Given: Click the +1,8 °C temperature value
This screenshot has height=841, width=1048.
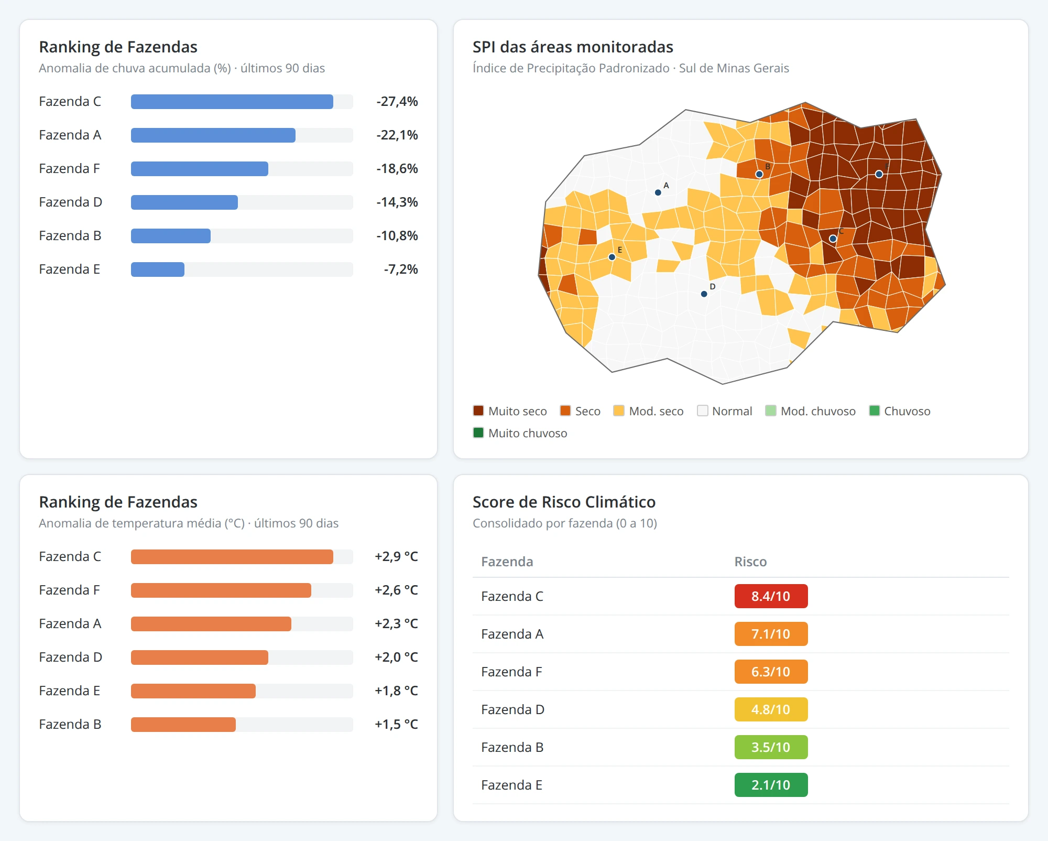Looking at the screenshot, I should click(x=396, y=691).
